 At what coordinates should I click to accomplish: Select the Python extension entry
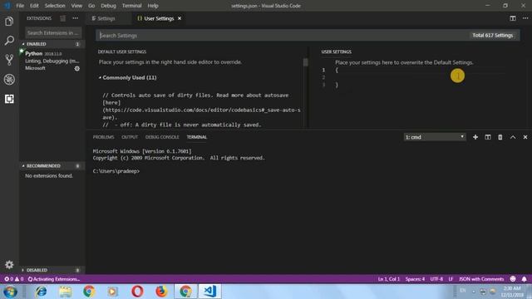click(x=52, y=61)
